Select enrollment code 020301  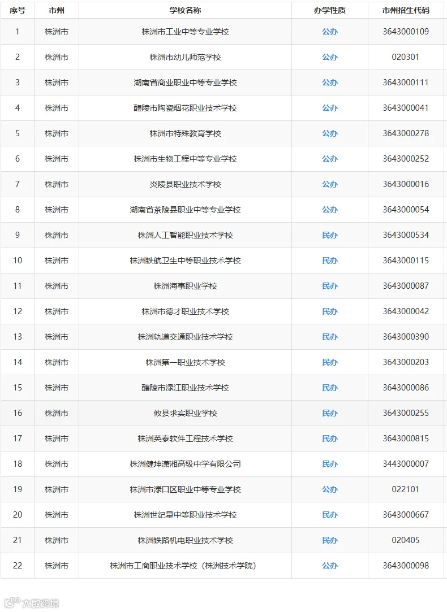(x=406, y=57)
